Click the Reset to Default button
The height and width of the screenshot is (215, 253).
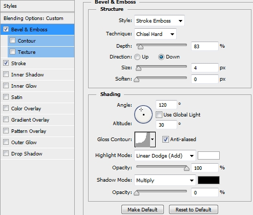(x=194, y=209)
